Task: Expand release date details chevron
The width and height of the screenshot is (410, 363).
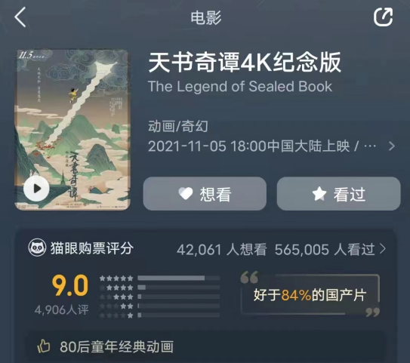Action: [x=391, y=146]
